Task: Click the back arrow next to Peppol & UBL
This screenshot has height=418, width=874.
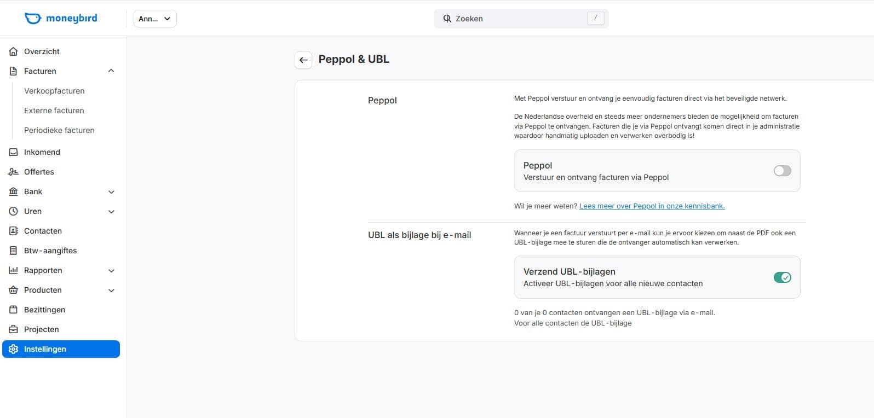Action: pos(303,60)
